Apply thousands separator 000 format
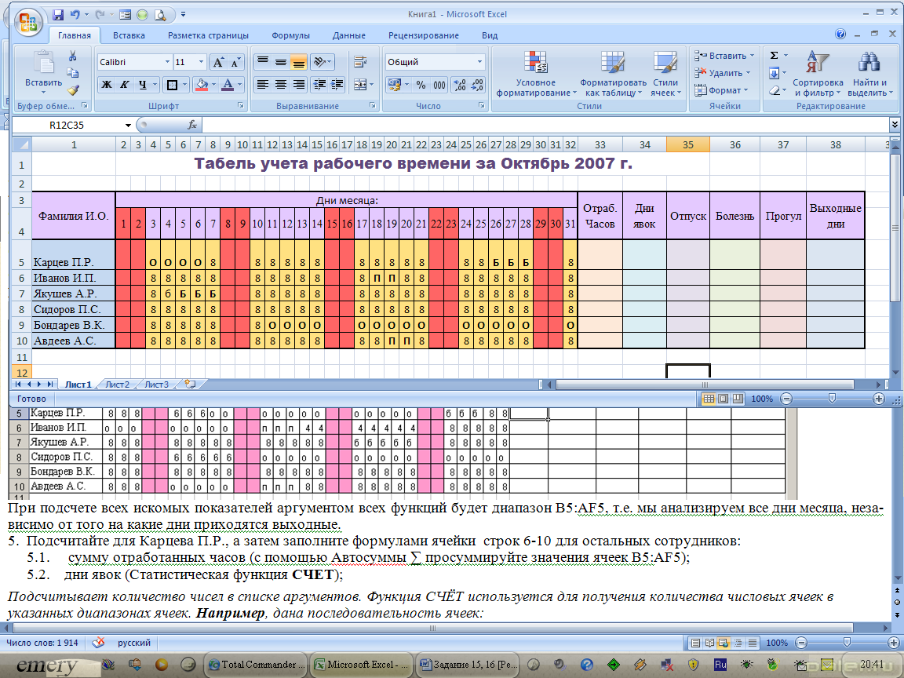 click(439, 86)
